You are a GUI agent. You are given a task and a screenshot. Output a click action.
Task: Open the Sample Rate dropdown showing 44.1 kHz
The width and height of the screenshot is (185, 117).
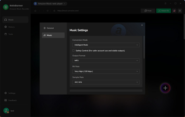point(106,82)
